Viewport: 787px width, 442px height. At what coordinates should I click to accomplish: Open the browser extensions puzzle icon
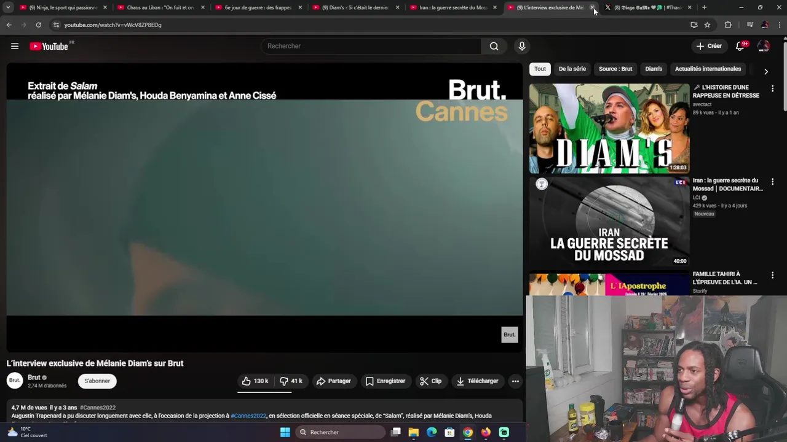[728, 25]
